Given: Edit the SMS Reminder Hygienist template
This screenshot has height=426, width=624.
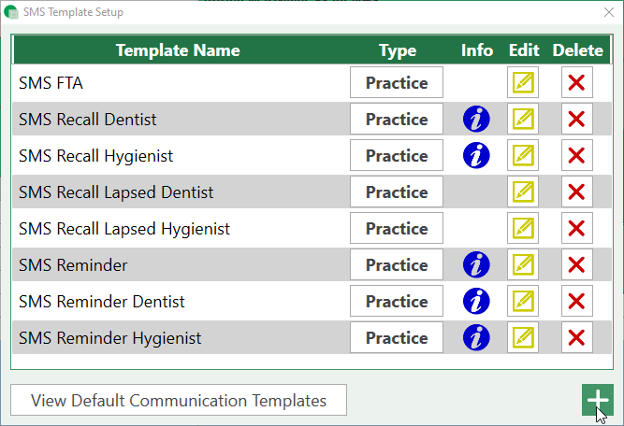Looking at the screenshot, I should click(x=523, y=337).
